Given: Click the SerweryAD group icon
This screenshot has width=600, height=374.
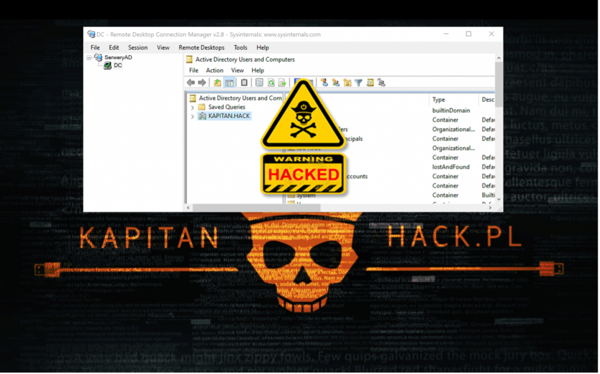Looking at the screenshot, I should coord(98,57).
